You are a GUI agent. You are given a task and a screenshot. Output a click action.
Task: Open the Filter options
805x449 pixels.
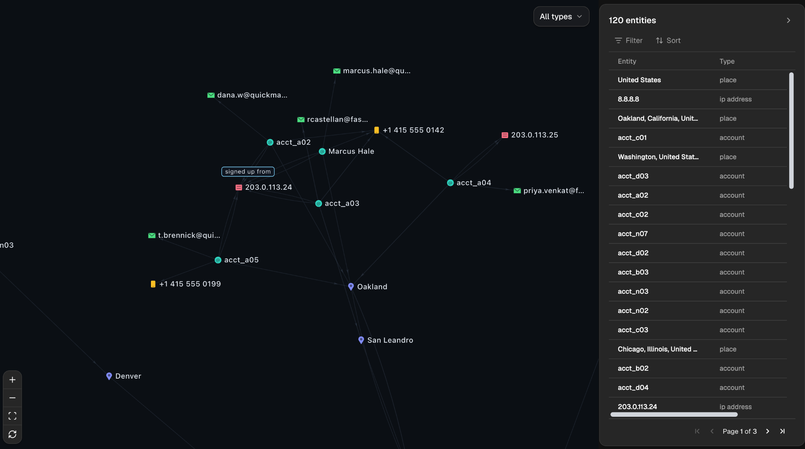[629, 40]
